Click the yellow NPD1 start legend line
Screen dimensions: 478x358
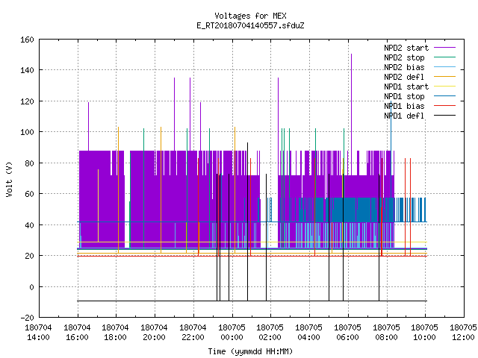(444, 87)
